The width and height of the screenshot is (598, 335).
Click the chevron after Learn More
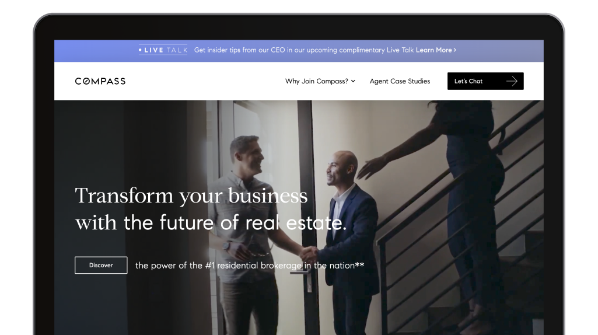(x=454, y=50)
